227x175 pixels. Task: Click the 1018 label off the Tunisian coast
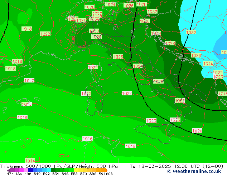[131, 146]
